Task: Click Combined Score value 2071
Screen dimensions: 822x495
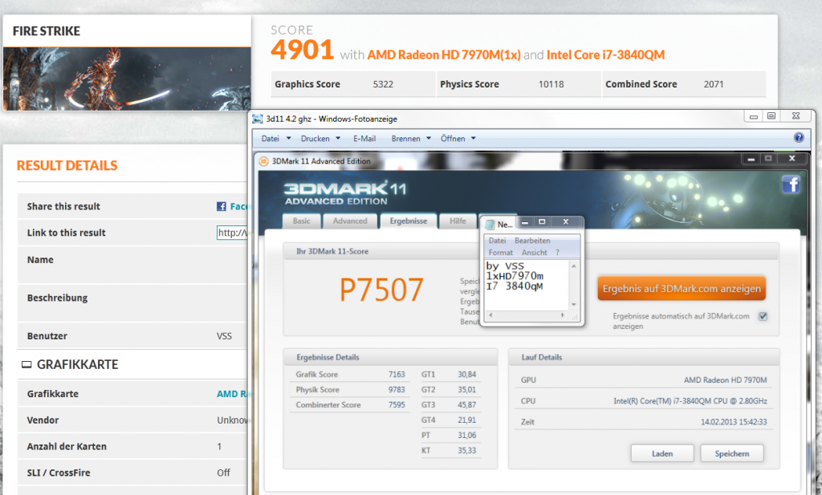Action: pos(714,84)
